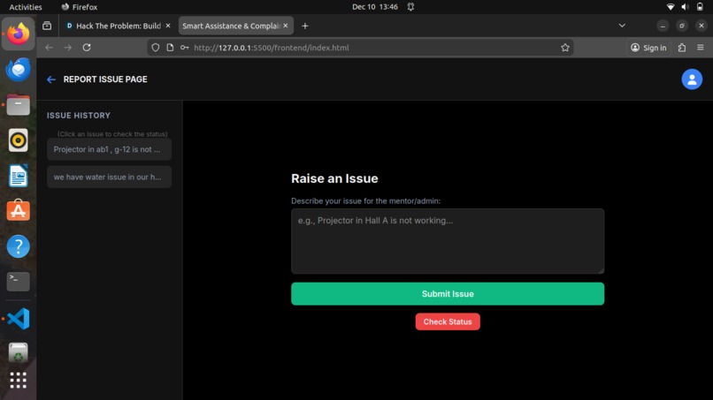The height and width of the screenshot is (400, 713).
Task: Click the browser forward arrow
Action: pyautogui.click(x=68, y=47)
